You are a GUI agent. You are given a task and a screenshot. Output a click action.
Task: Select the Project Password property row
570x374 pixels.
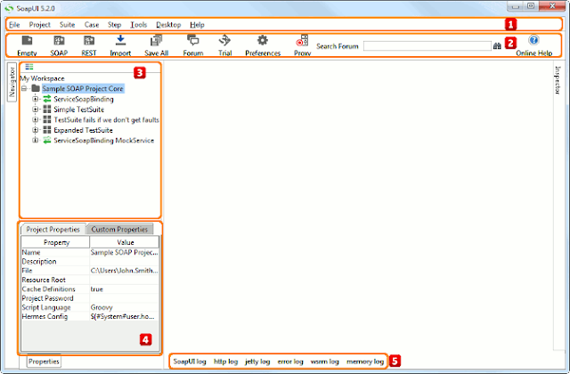(90, 298)
